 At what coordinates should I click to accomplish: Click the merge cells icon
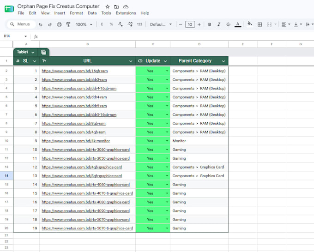click(269, 24)
